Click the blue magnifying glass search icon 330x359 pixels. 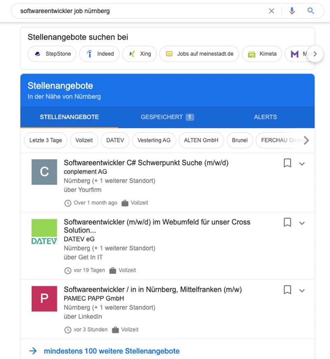tap(311, 11)
